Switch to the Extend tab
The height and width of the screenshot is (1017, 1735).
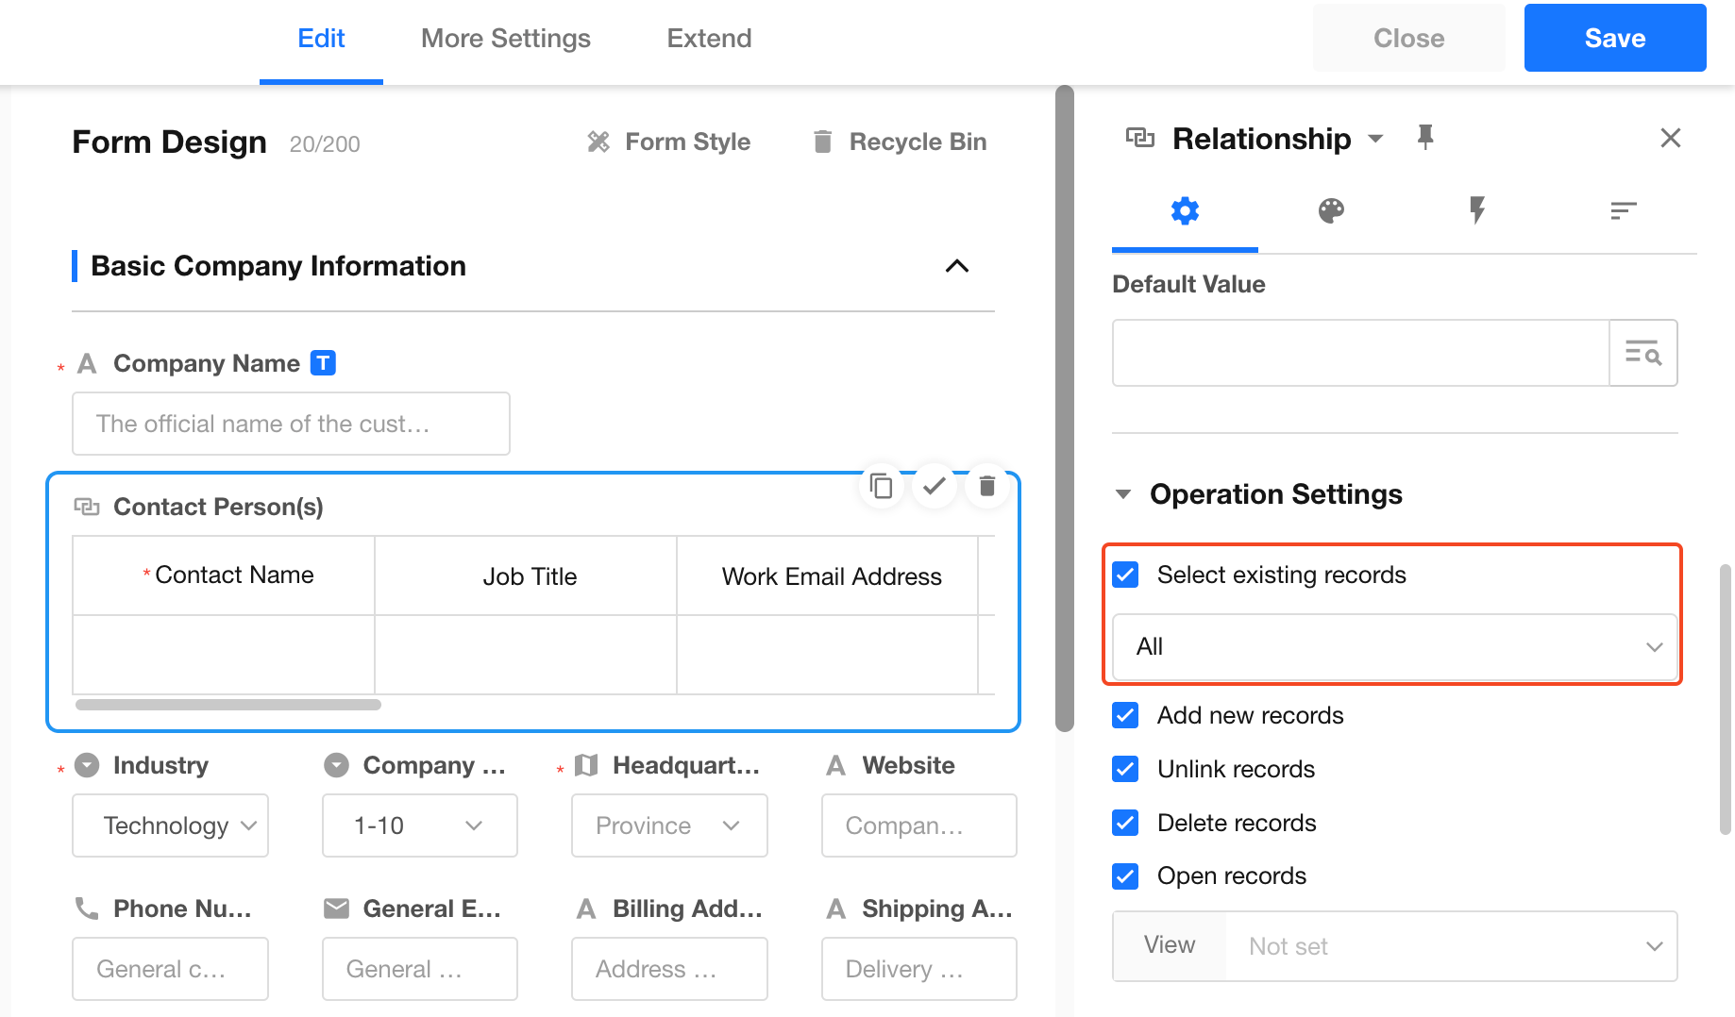(709, 39)
